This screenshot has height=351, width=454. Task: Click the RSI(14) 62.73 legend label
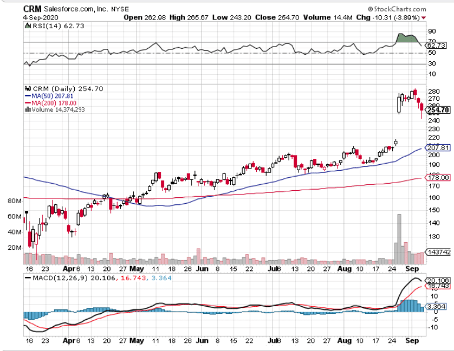click(58, 26)
